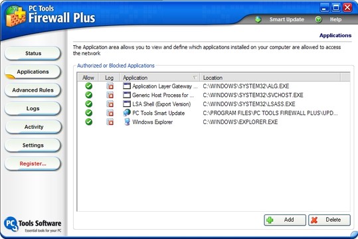
Task: Select Windows Explorer row name
Action: 152,122
